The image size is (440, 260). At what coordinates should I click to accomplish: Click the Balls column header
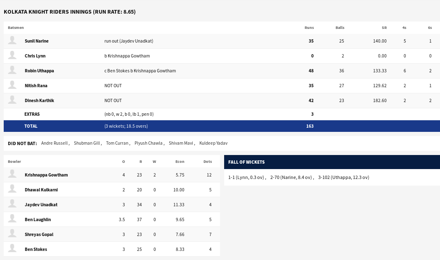coord(340,28)
